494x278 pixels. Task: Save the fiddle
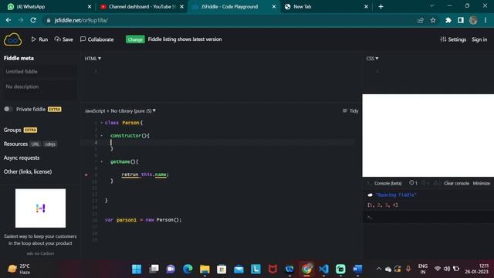tap(63, 39)
